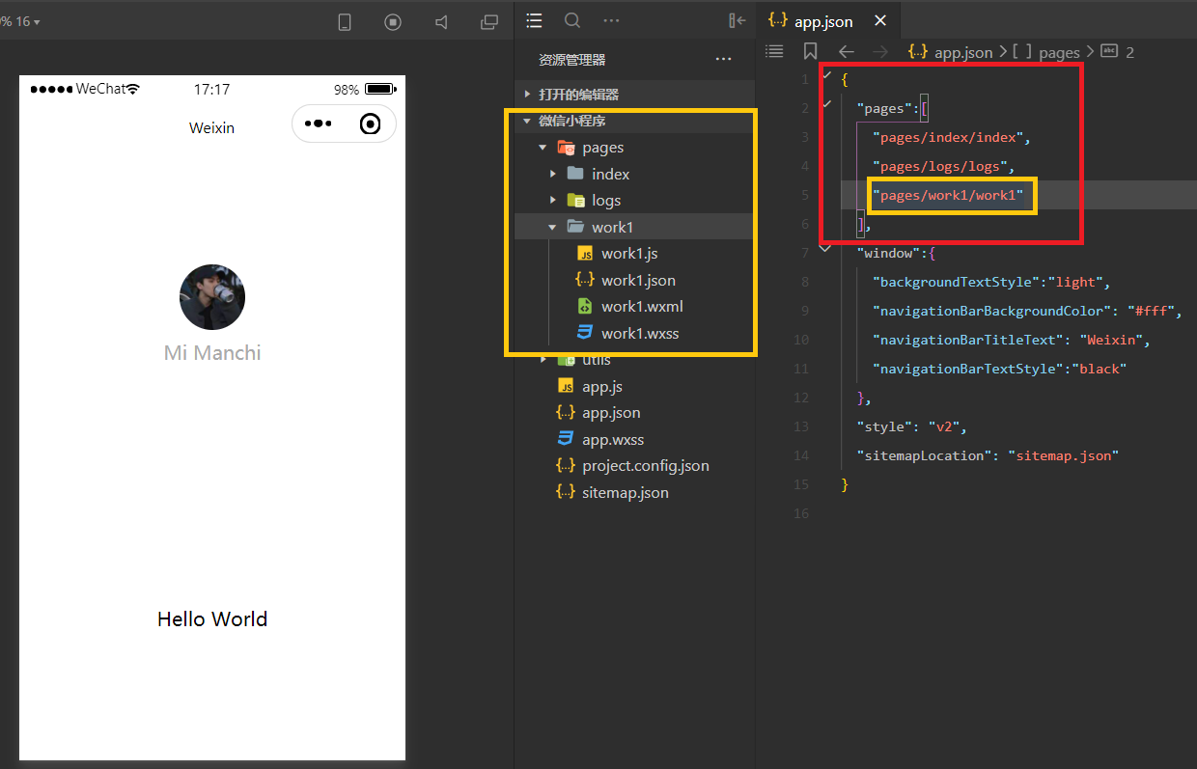1197x769 pixels.
Task: Tap the close target icon in mini program capsule
Action: tap(370, 124)
